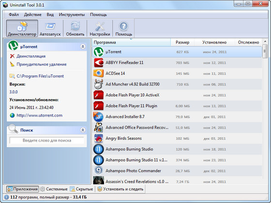Click the program list scrollbar thumb
271x203 pixels.
265,51
